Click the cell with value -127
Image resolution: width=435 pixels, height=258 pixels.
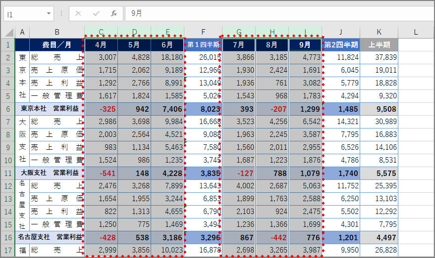coord(239,173)
